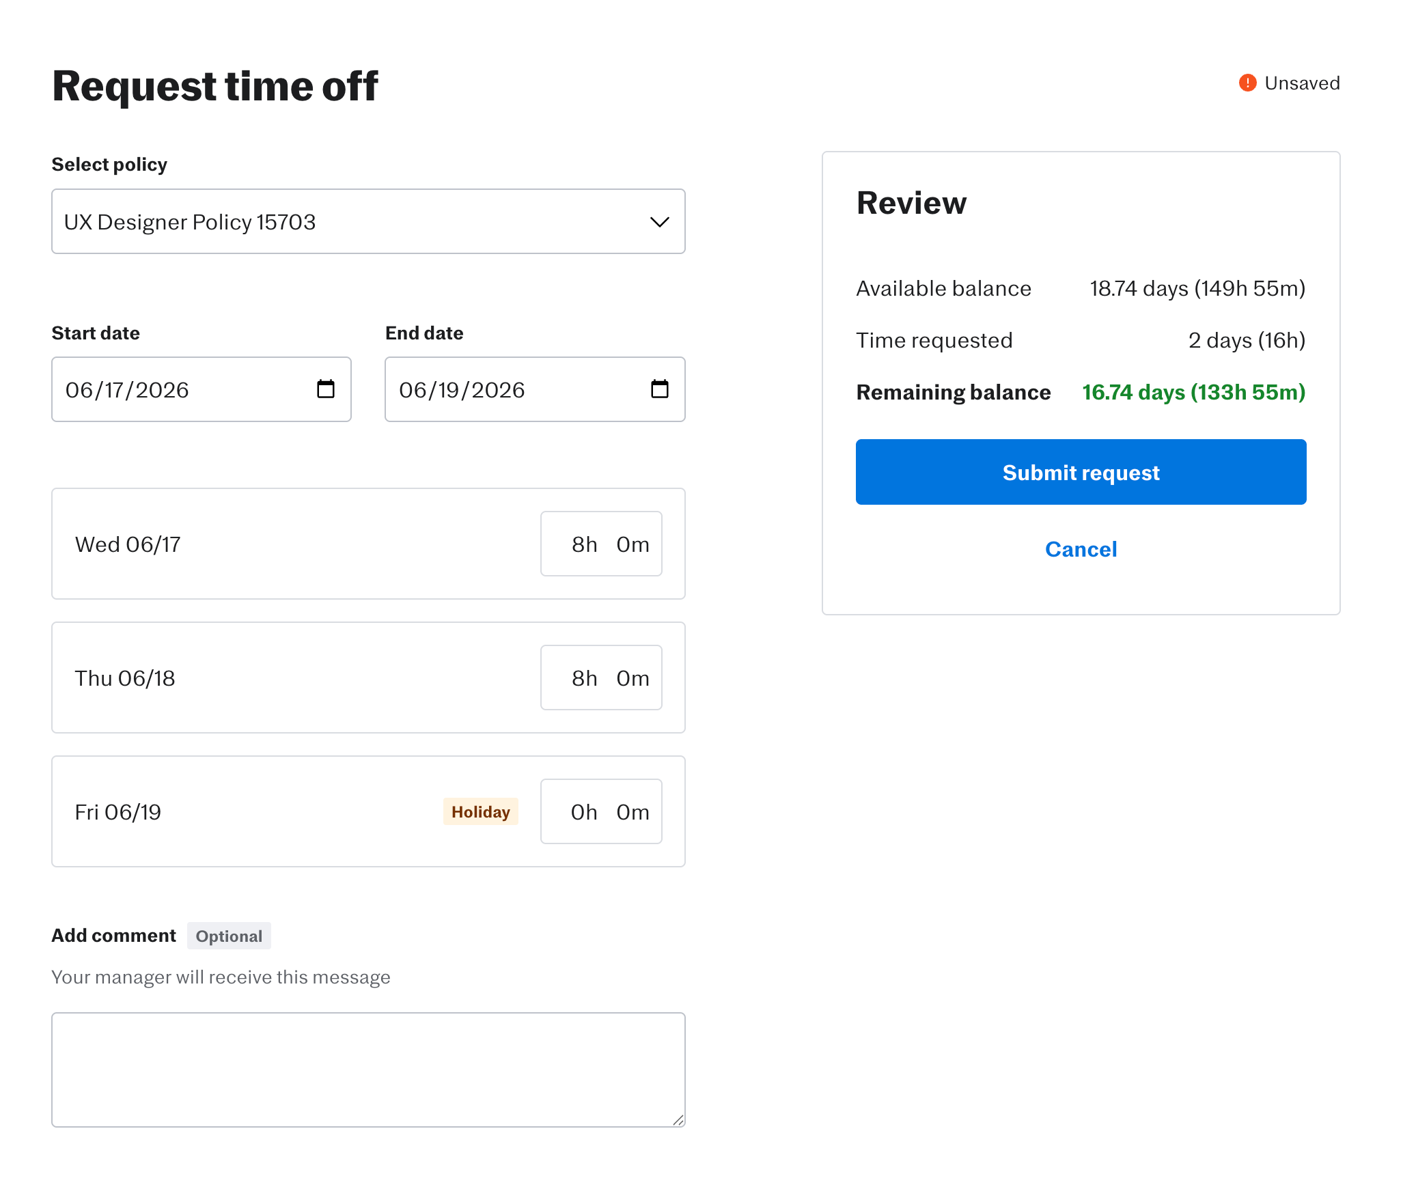Select minutes value for Wed 06/17
Image resolution: width=1403 pixels, height=1200 pixels.
633,544
